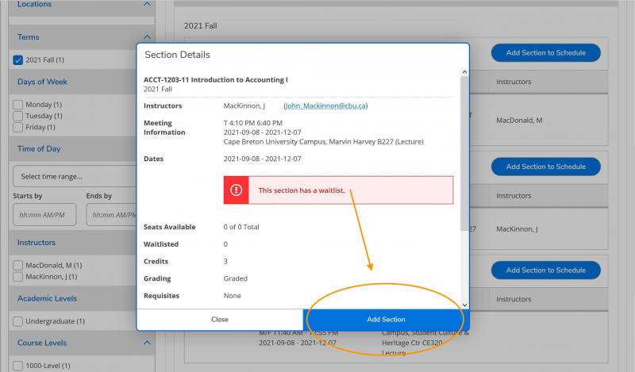This screenshot has height=372, width=635.
Task: Click the 'T 4:10 PM 6:40 PM' meeting time
Action: [253, 123]
